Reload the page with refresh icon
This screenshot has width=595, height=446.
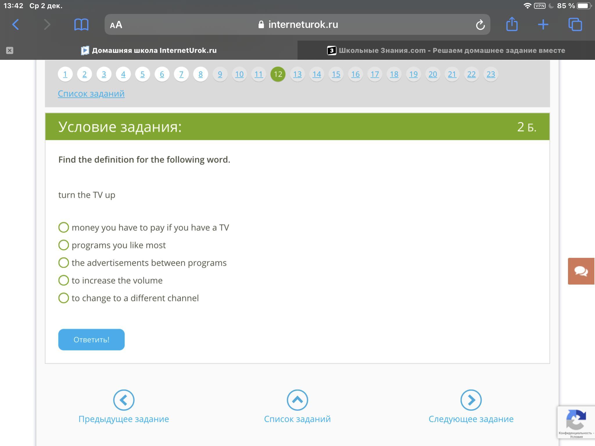click(x=480, y=25)
